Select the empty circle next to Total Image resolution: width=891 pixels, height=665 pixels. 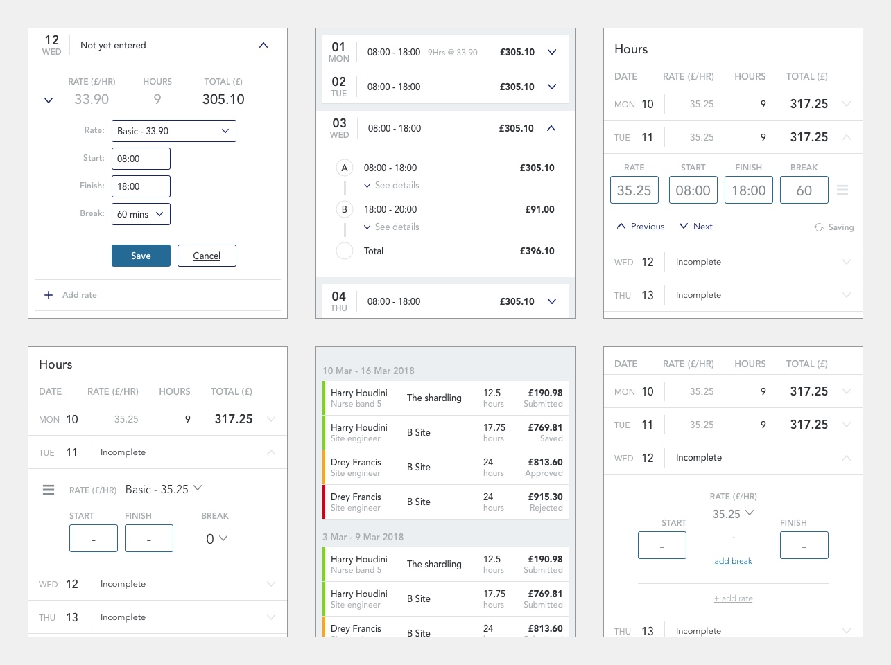345,251
